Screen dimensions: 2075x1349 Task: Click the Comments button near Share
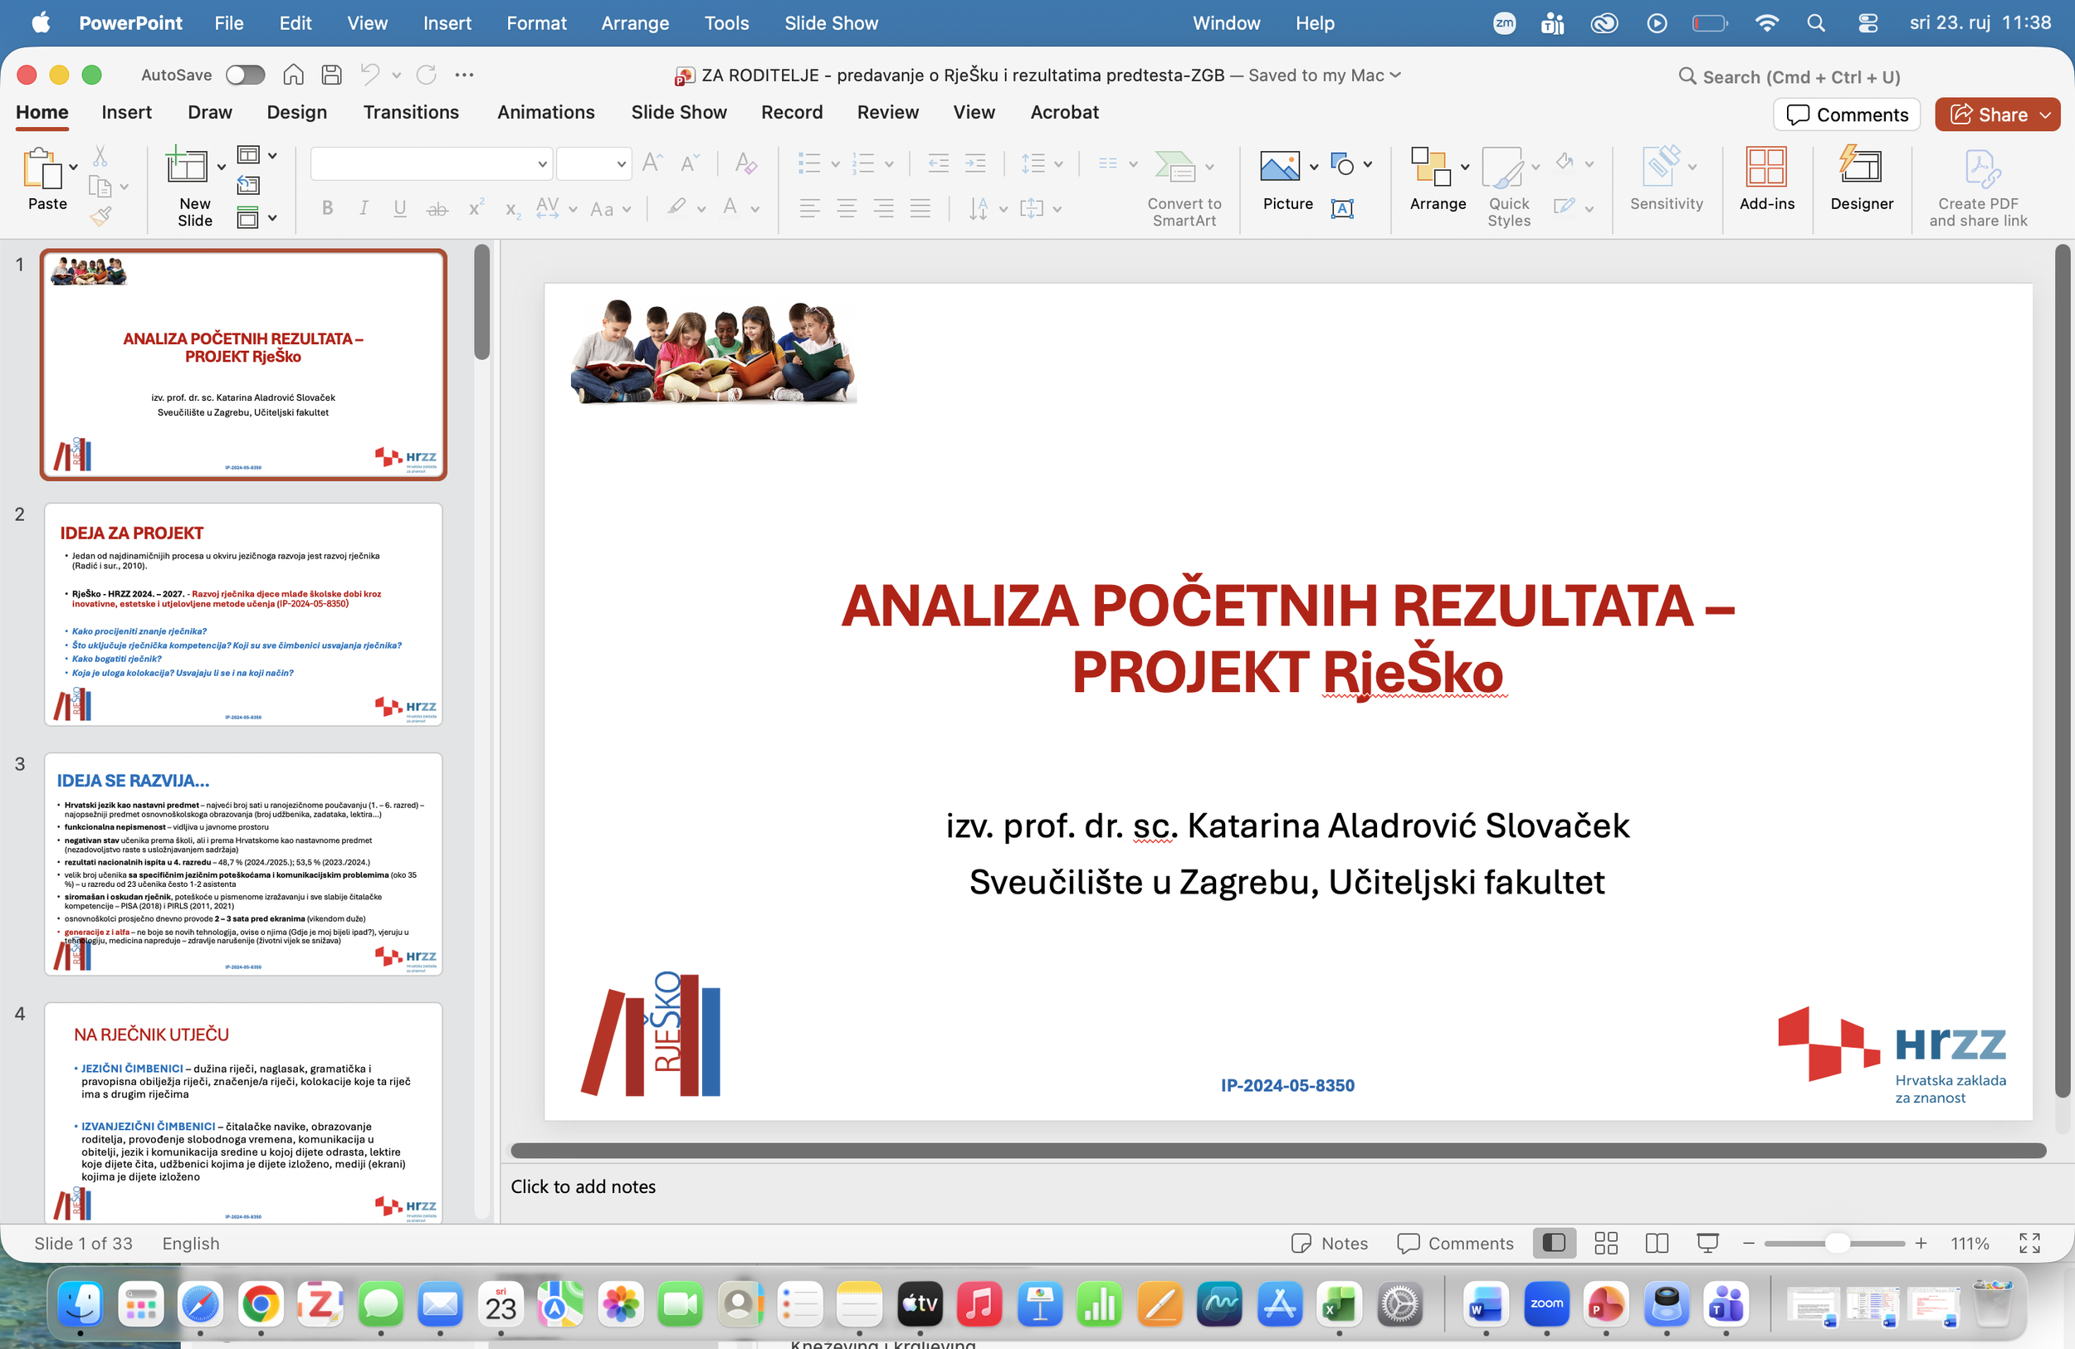tap(1847, 115)
